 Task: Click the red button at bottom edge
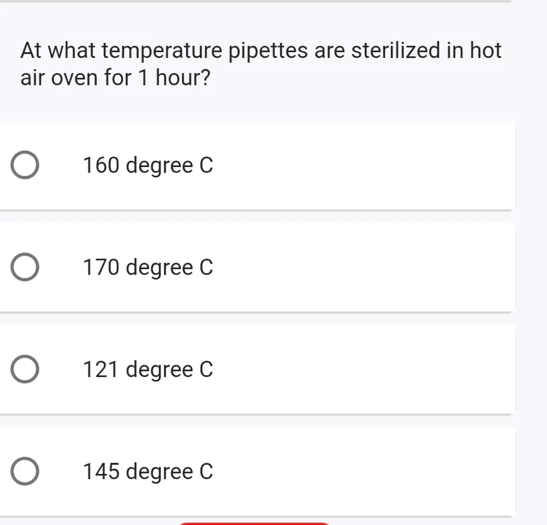254,523
